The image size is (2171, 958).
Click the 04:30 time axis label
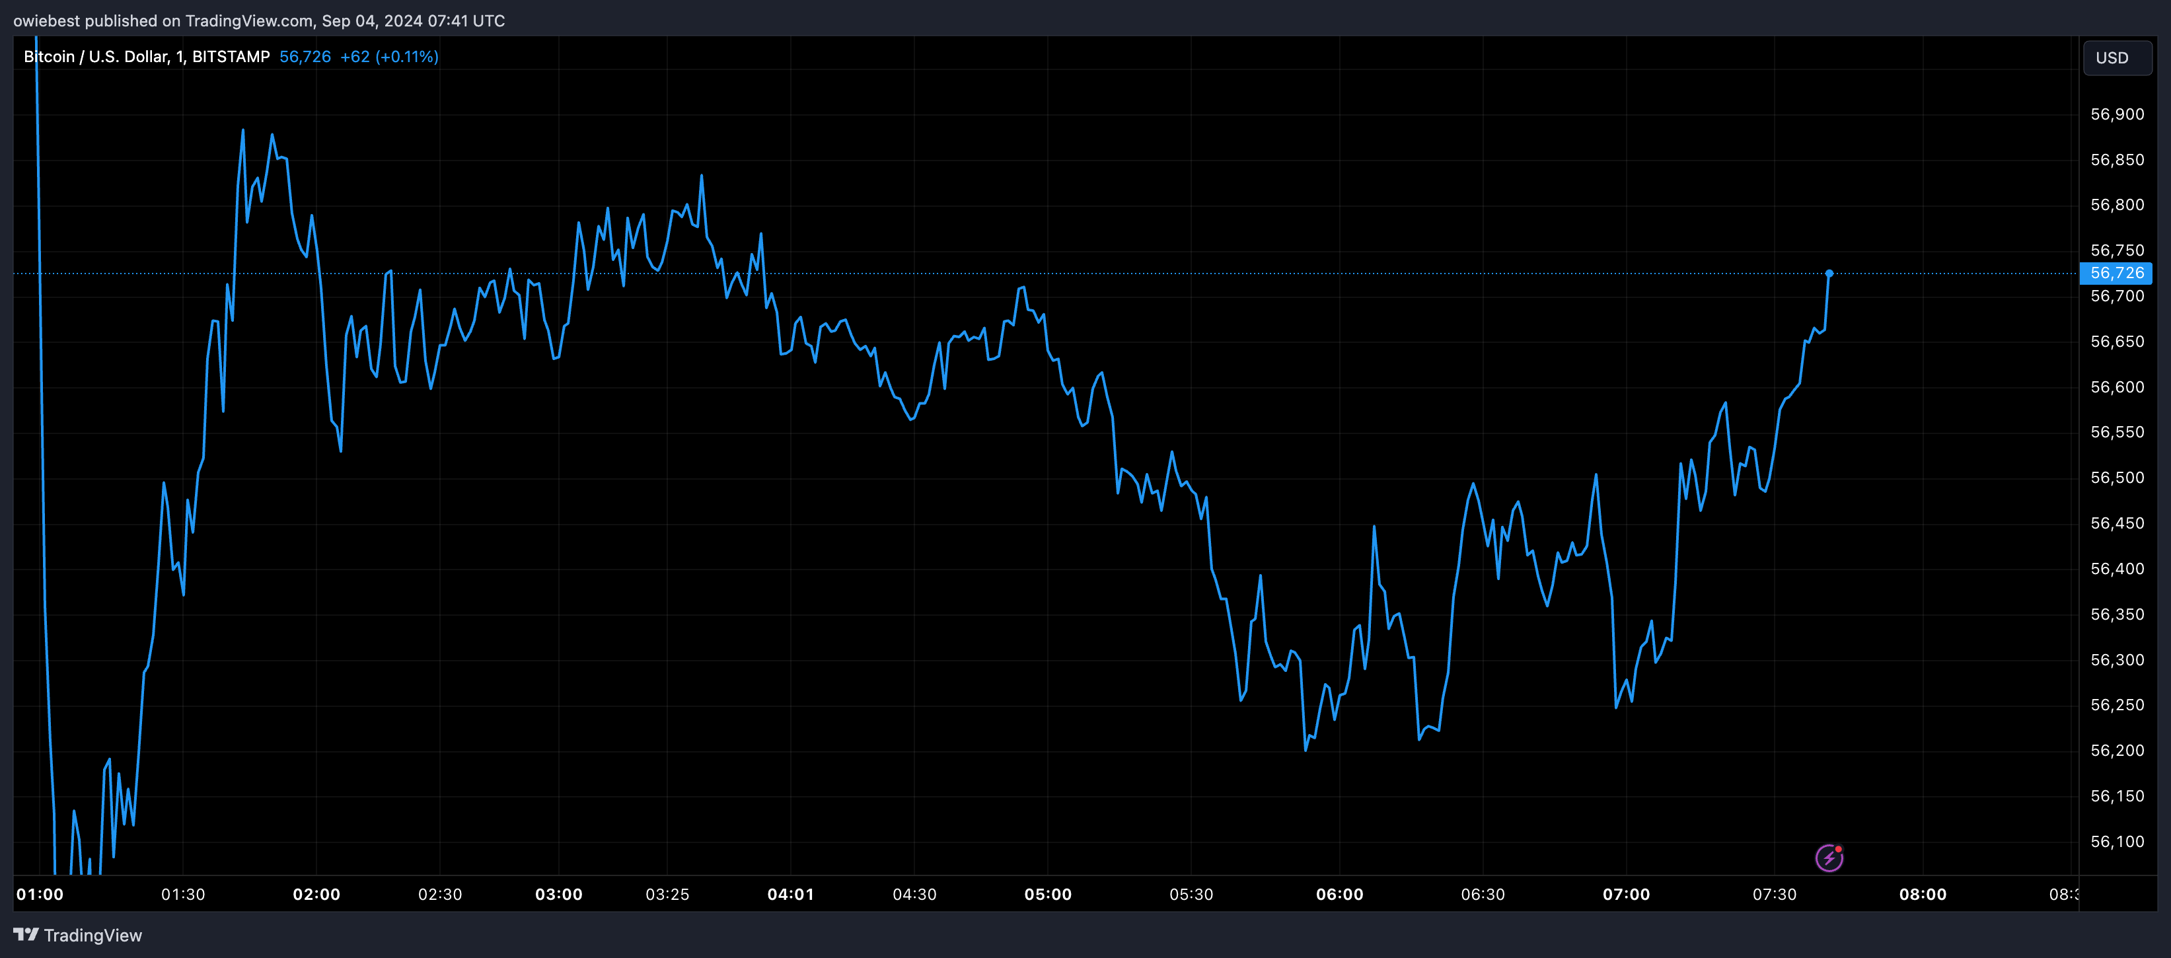tap(914, 894)
